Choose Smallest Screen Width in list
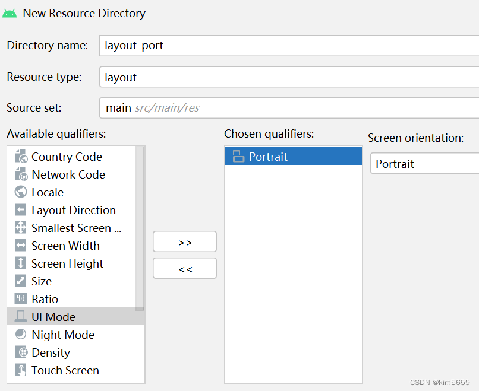The width and height of the screenshot is (479, 391). point(75,228)
